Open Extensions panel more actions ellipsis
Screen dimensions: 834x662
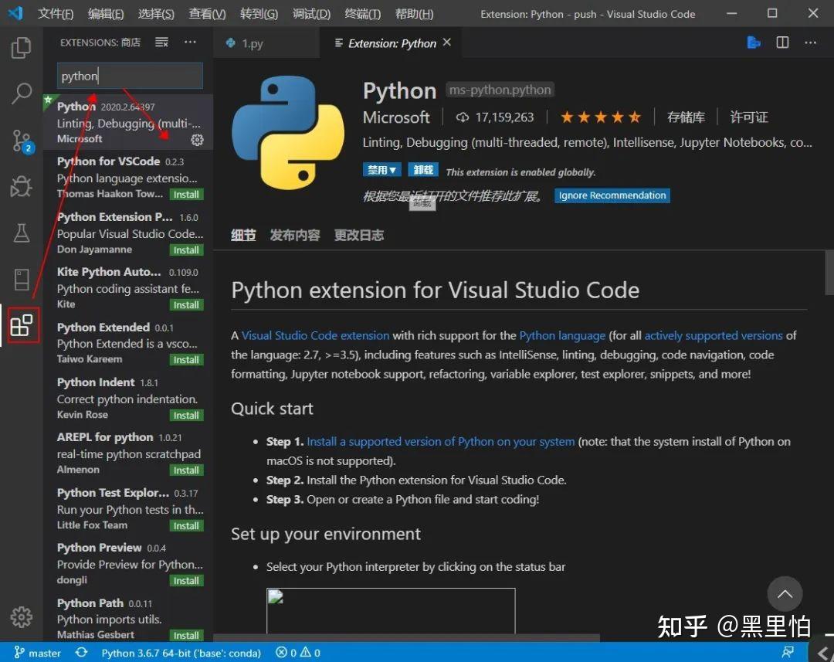click(190, 42)
